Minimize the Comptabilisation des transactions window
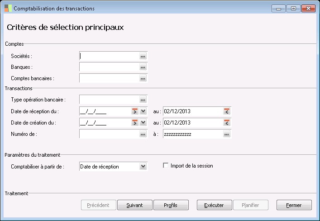 [x=278, y=9]
